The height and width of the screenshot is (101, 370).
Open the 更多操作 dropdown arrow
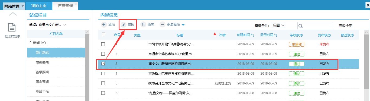[183, 25]
